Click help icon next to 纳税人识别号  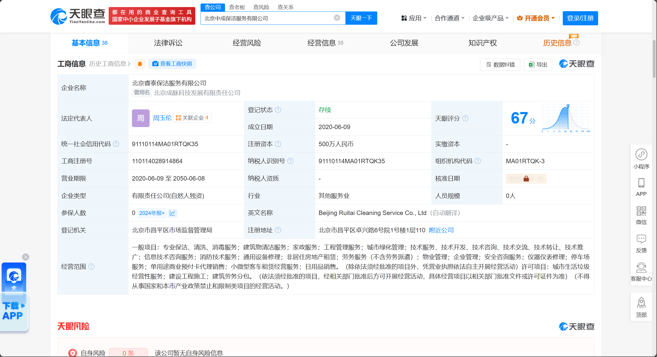pos(290,161)
